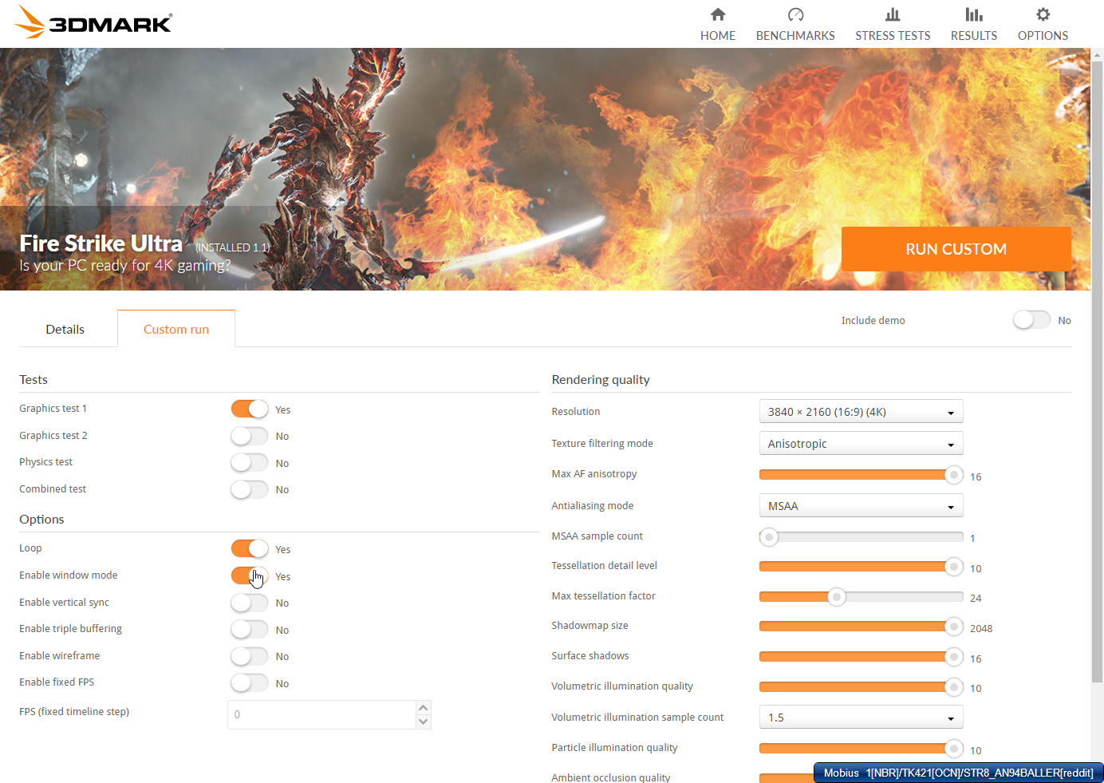Screen dimensions: 1104x783
Task: Decrease FPS value with down arrow
Action: pos(424,722)
